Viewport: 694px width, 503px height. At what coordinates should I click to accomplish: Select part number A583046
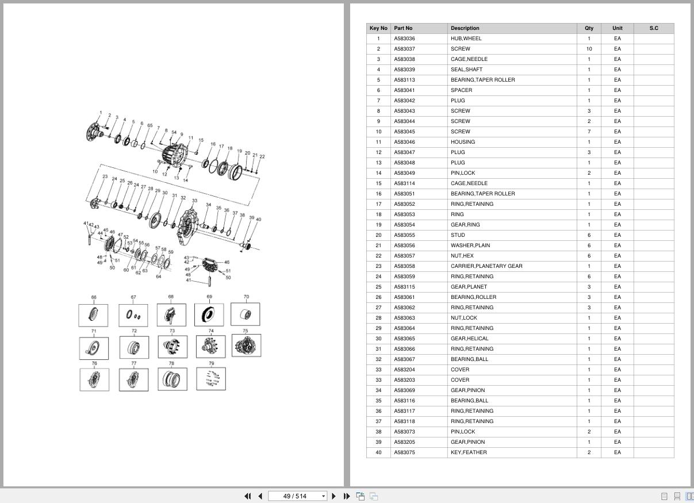[404, 142]
